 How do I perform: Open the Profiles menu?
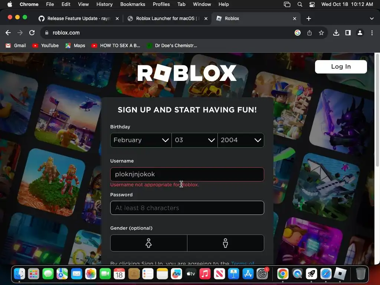coord(161,4)
